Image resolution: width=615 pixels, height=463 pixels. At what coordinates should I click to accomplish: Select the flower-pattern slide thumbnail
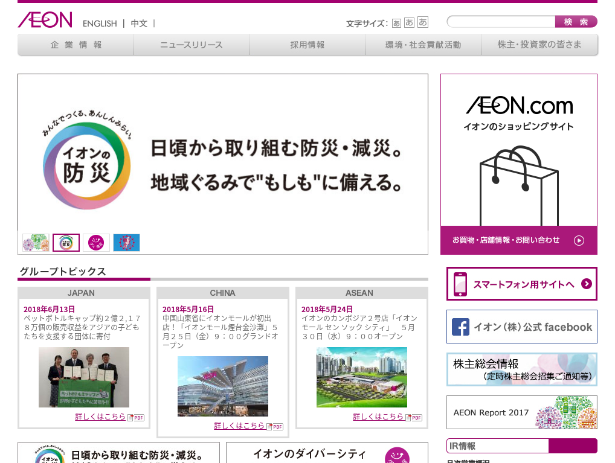point(36,242)
